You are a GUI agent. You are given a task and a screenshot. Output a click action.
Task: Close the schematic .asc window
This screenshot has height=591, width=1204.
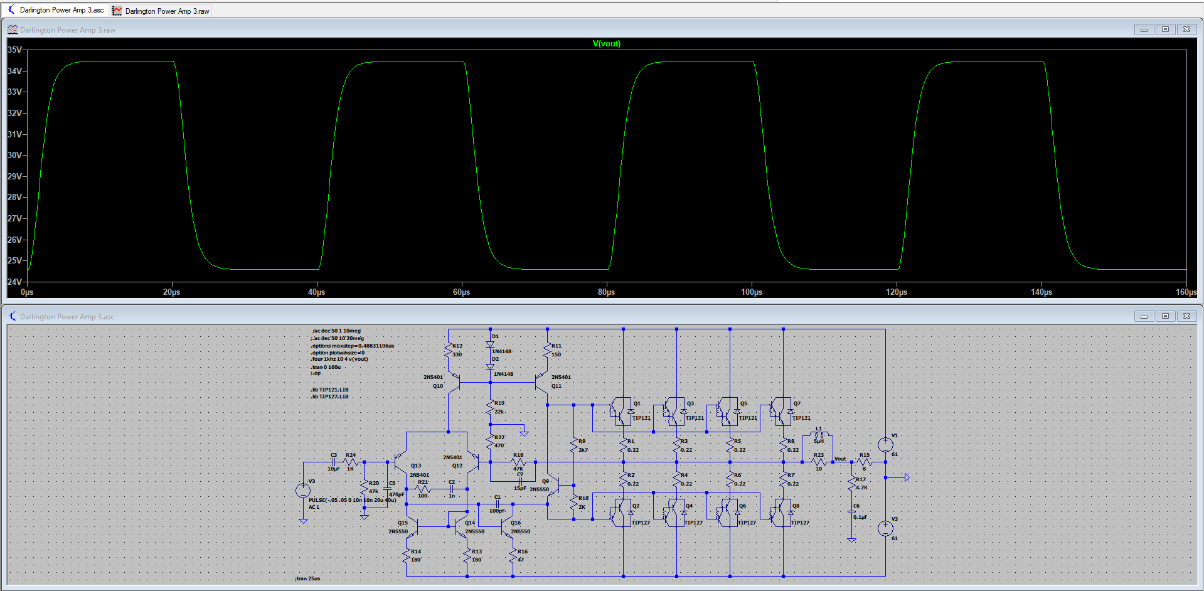click(x=1186, y=316)
